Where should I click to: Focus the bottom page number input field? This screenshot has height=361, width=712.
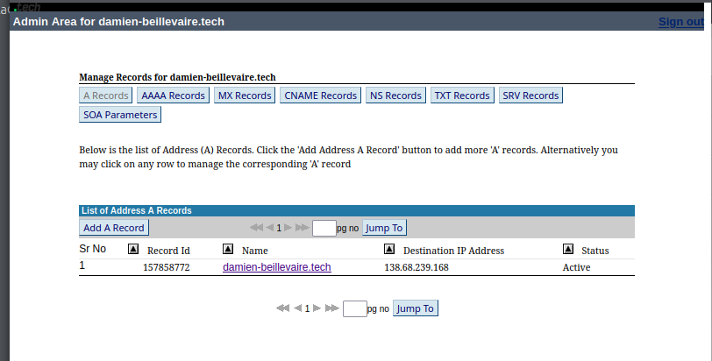click(x=354, y=308)
